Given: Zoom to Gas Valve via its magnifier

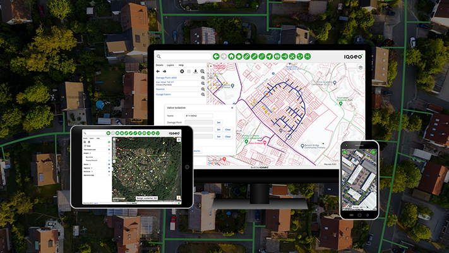Looking at the screenshot, I should 203,83.
